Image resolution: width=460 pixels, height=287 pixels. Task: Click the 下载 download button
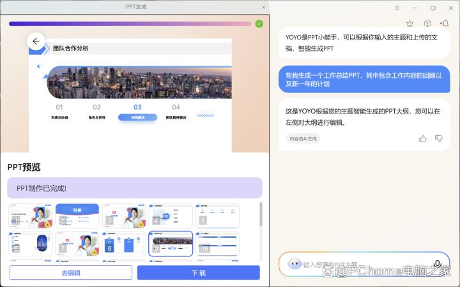(x=199, y=272)
